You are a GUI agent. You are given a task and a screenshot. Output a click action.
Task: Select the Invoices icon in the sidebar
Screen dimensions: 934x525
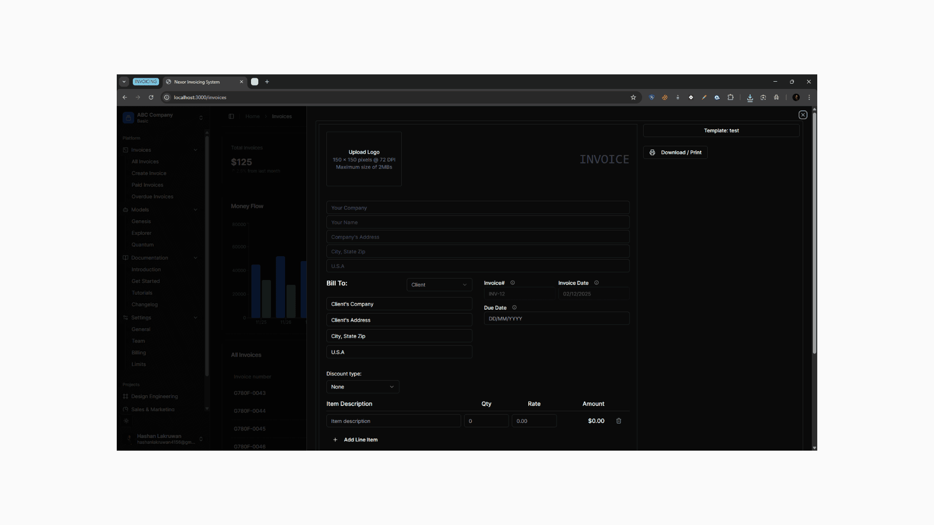pos(125,150)
